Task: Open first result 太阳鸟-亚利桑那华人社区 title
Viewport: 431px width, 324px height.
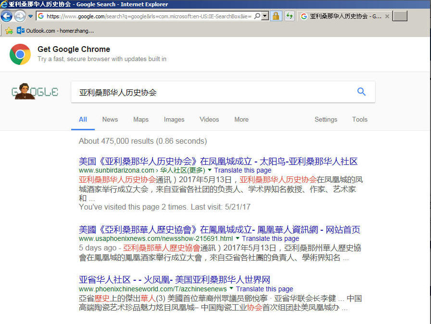Action: coord(218,161)
